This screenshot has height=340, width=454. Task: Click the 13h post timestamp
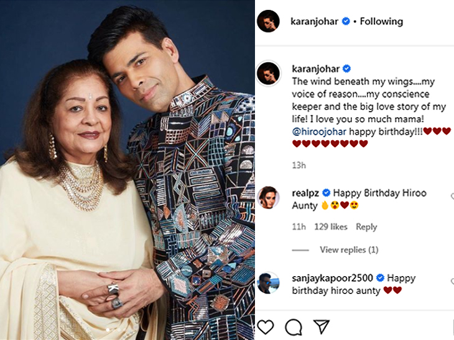pos(299,165)
